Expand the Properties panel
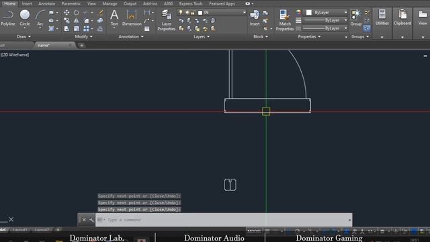The width and height of the screenshot is (430, 242). tap(309, 36)
